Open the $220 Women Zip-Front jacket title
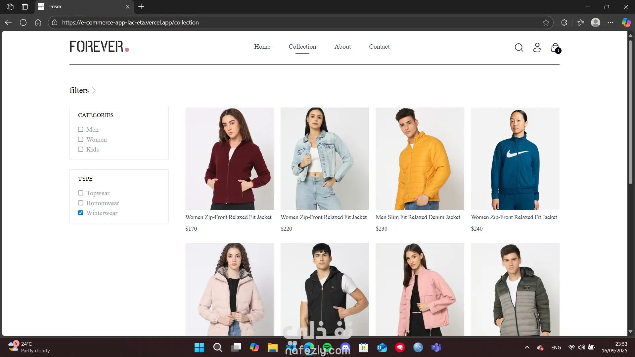The image size is (635, 357). 324,217
